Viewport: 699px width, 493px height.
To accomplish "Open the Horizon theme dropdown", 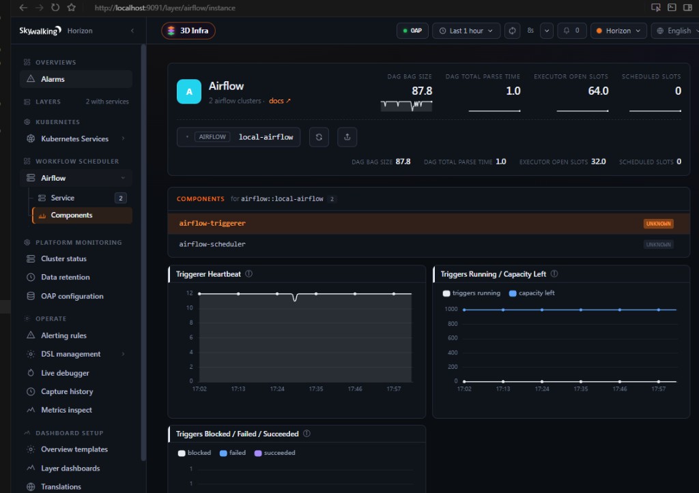I will point(618,31).
